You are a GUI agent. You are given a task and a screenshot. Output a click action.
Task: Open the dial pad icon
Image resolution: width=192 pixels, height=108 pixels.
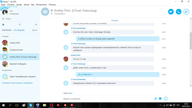click(19, 25)
